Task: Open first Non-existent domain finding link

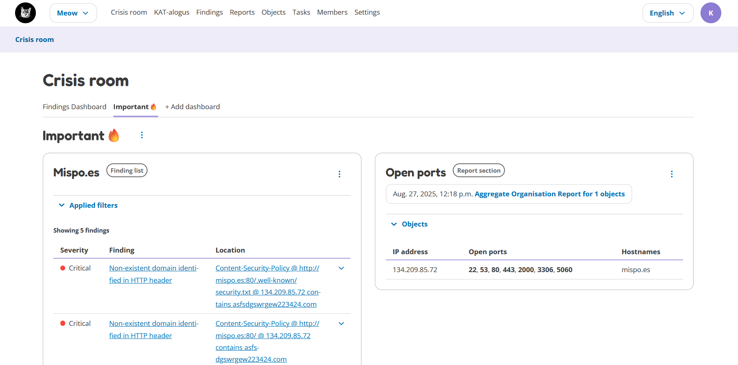Action: 154,274
